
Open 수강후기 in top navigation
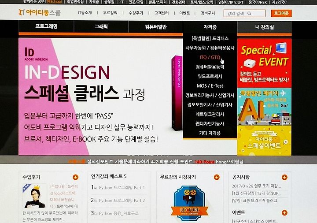[136, 13]
